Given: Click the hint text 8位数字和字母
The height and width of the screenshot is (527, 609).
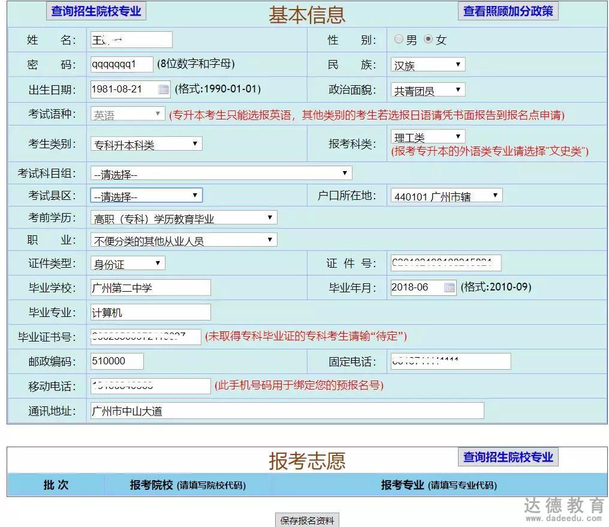Looking at the screenshot, I should [196, 64].
